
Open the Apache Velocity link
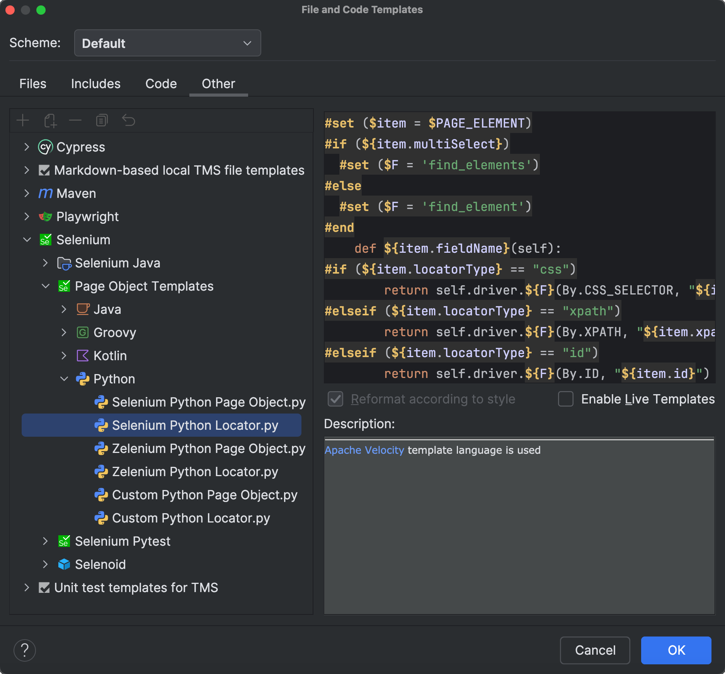click(x=364, y=450)
